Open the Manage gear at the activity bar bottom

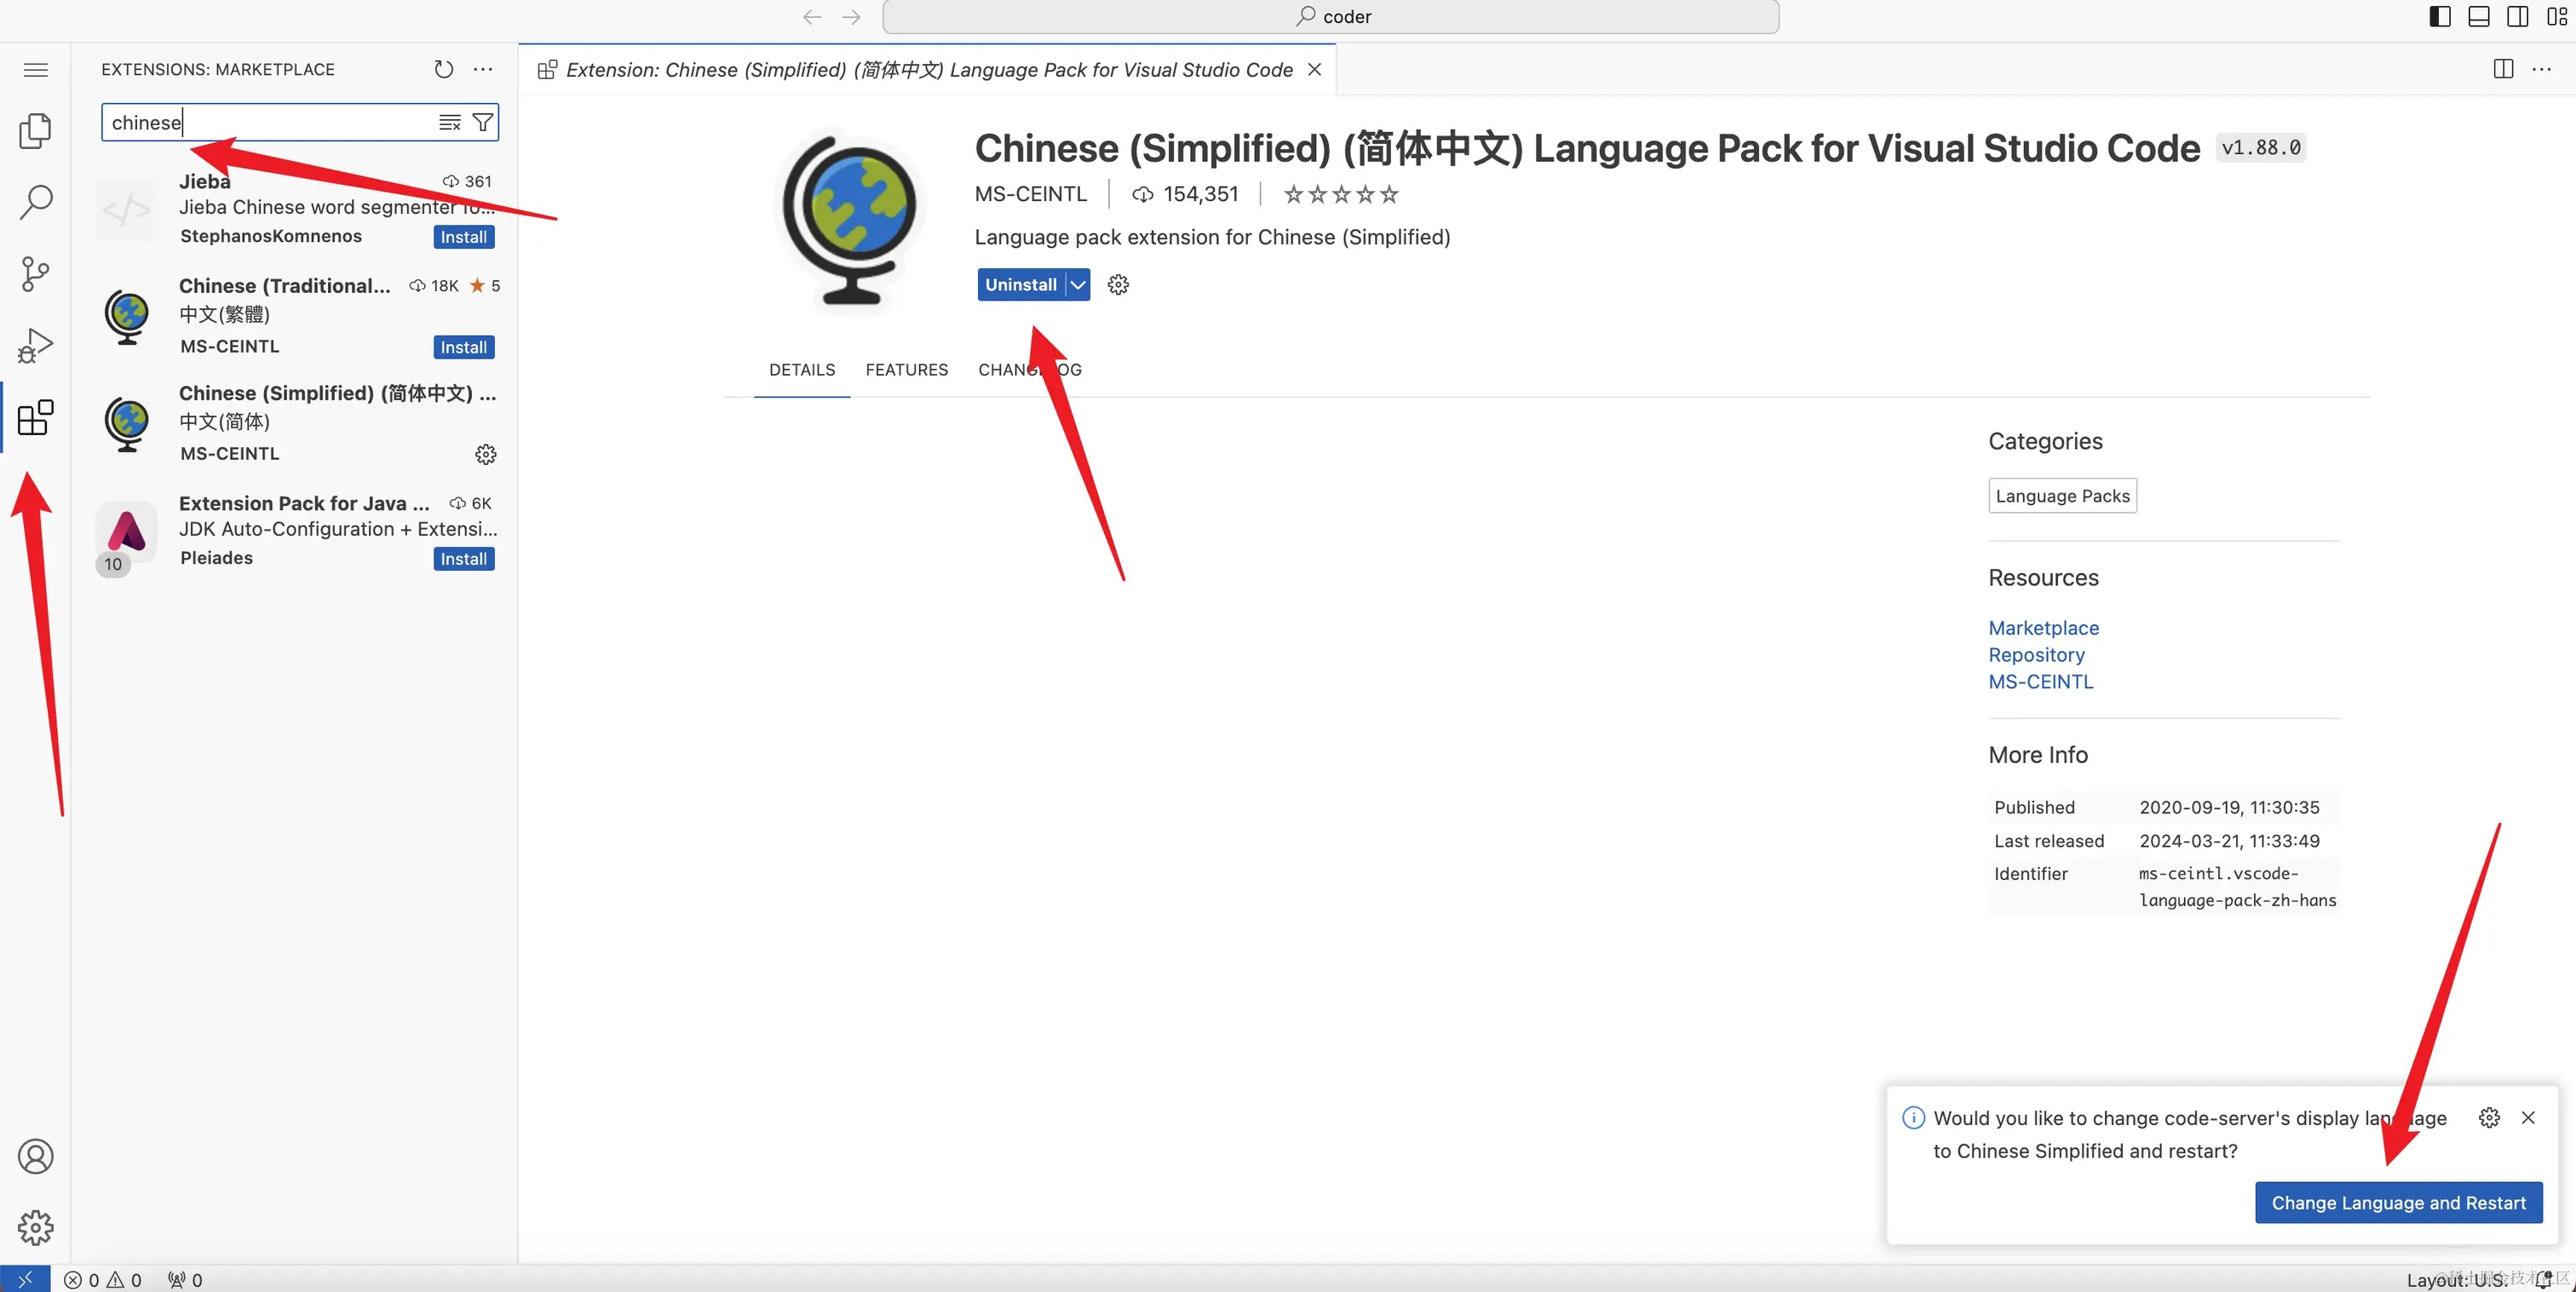[35, 1228]
